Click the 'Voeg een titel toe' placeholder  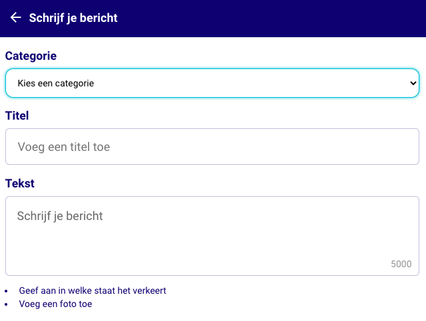[x=64, y=147]
